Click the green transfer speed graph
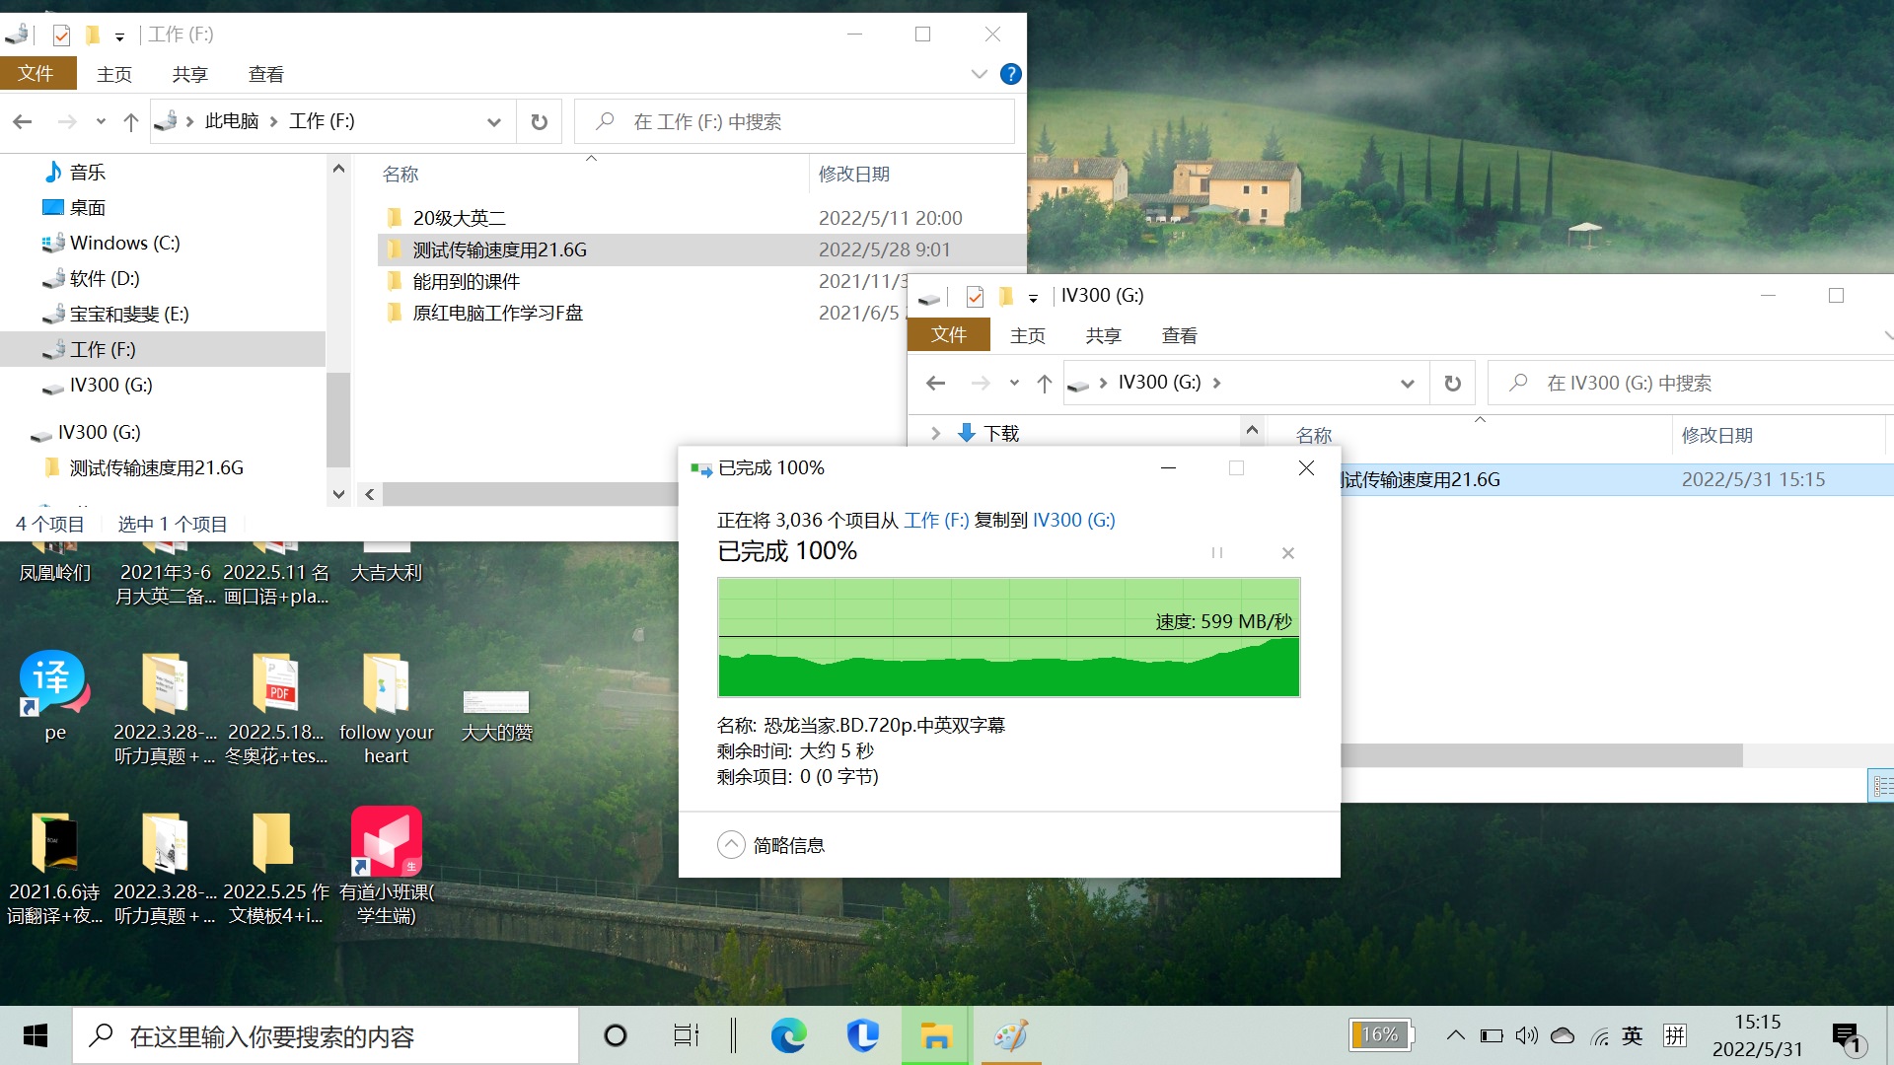The image size is (1894, 1065). point(1008,638)
